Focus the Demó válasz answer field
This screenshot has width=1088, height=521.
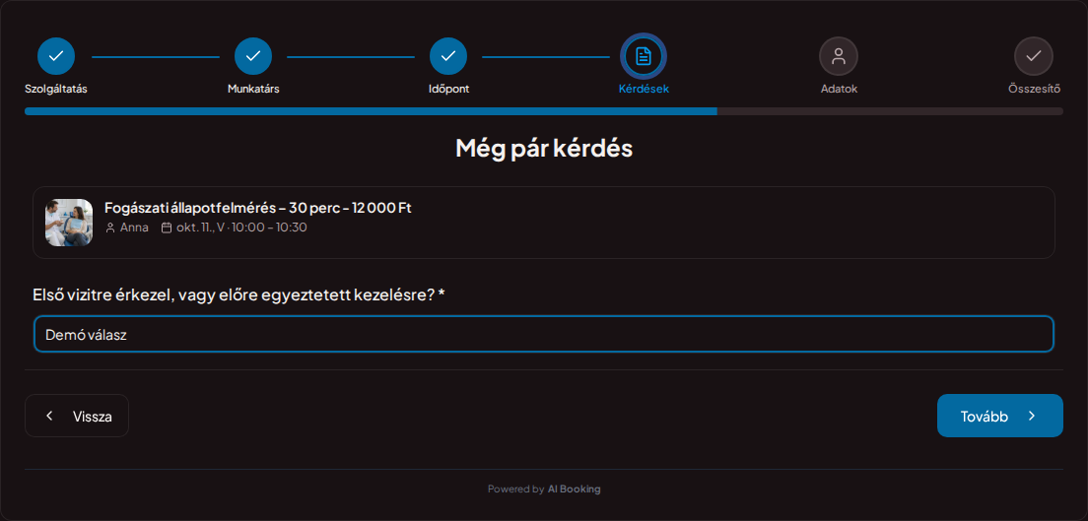pyautogui.click(x=544, y=335)
